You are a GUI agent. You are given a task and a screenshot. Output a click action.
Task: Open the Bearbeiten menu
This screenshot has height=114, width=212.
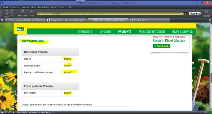coord(15,7)
